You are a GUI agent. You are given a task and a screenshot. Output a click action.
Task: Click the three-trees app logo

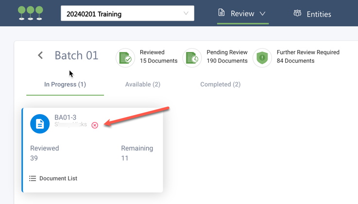point(30,13)
